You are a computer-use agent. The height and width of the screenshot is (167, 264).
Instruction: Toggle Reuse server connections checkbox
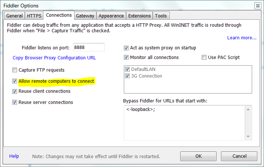pyautogui.click(x=15, y=102)
